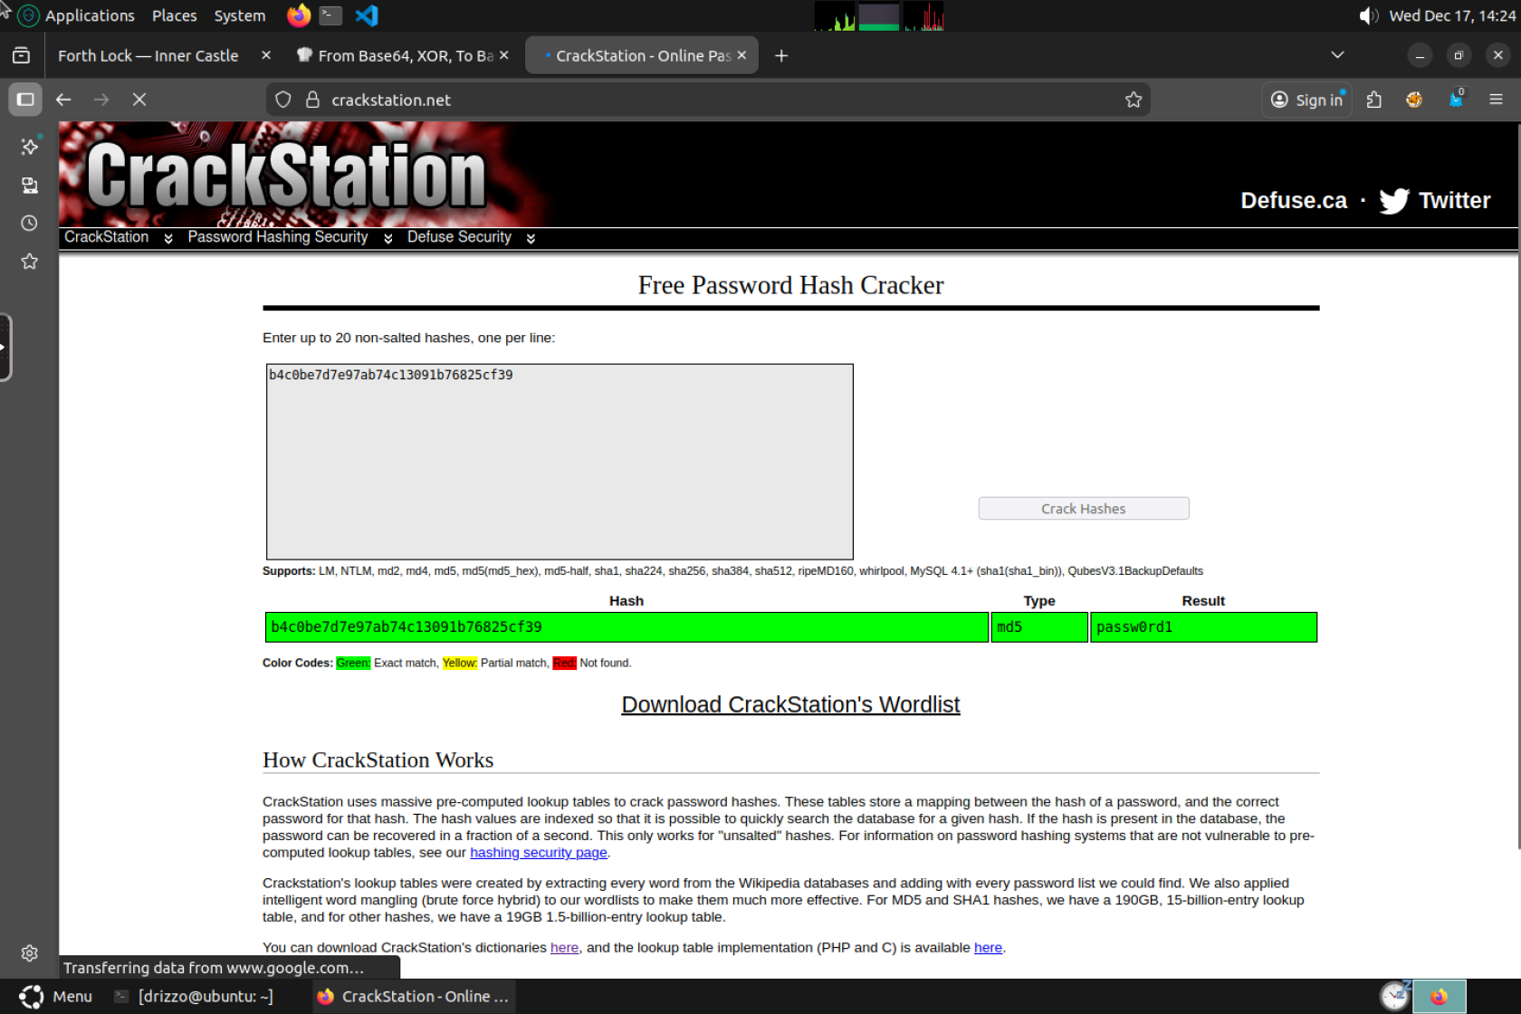Click the crackstation.net address bar
This screenshot has height=1014, width=1521.
(708, 100)
